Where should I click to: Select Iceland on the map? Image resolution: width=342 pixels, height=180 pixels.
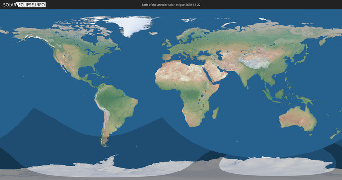(x=153, y=33)
